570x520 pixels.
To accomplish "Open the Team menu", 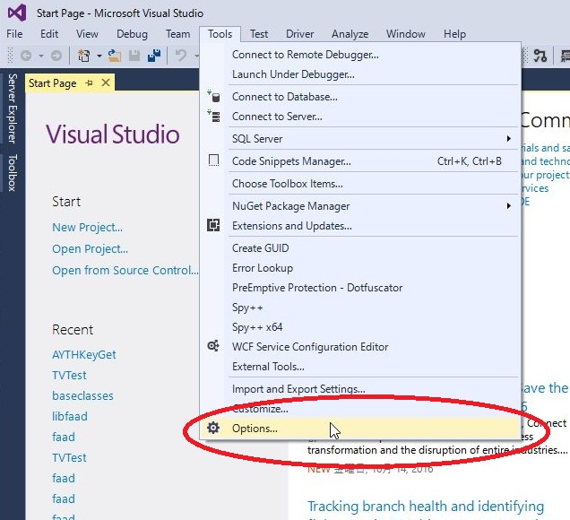I will coord(177,34).
